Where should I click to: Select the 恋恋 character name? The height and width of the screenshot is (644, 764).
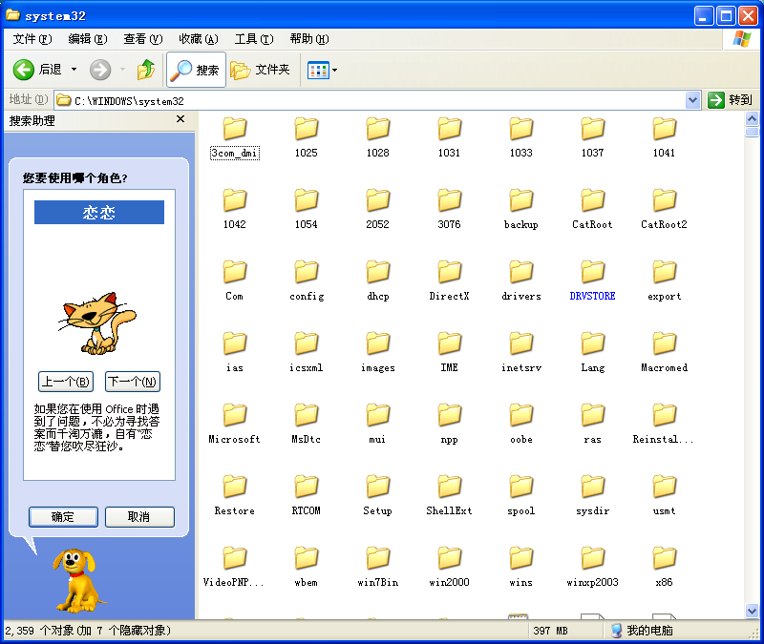(99, 212)
